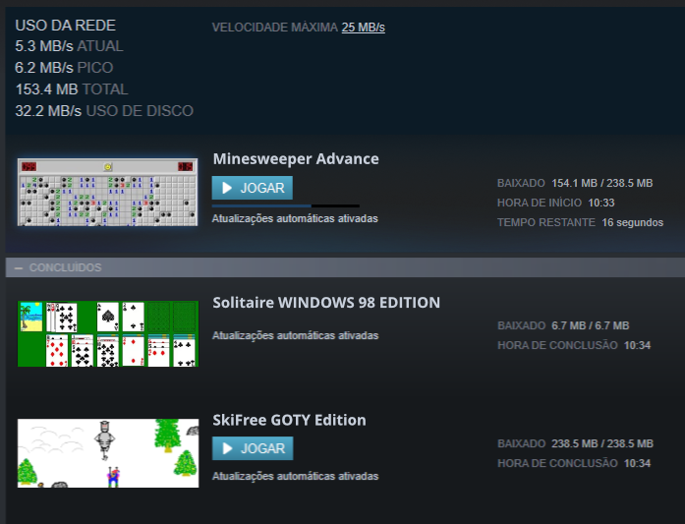Click the CONCLUÍDOS section header label
Viewport: 685px width, 524px height.
[x=65, y=267]
